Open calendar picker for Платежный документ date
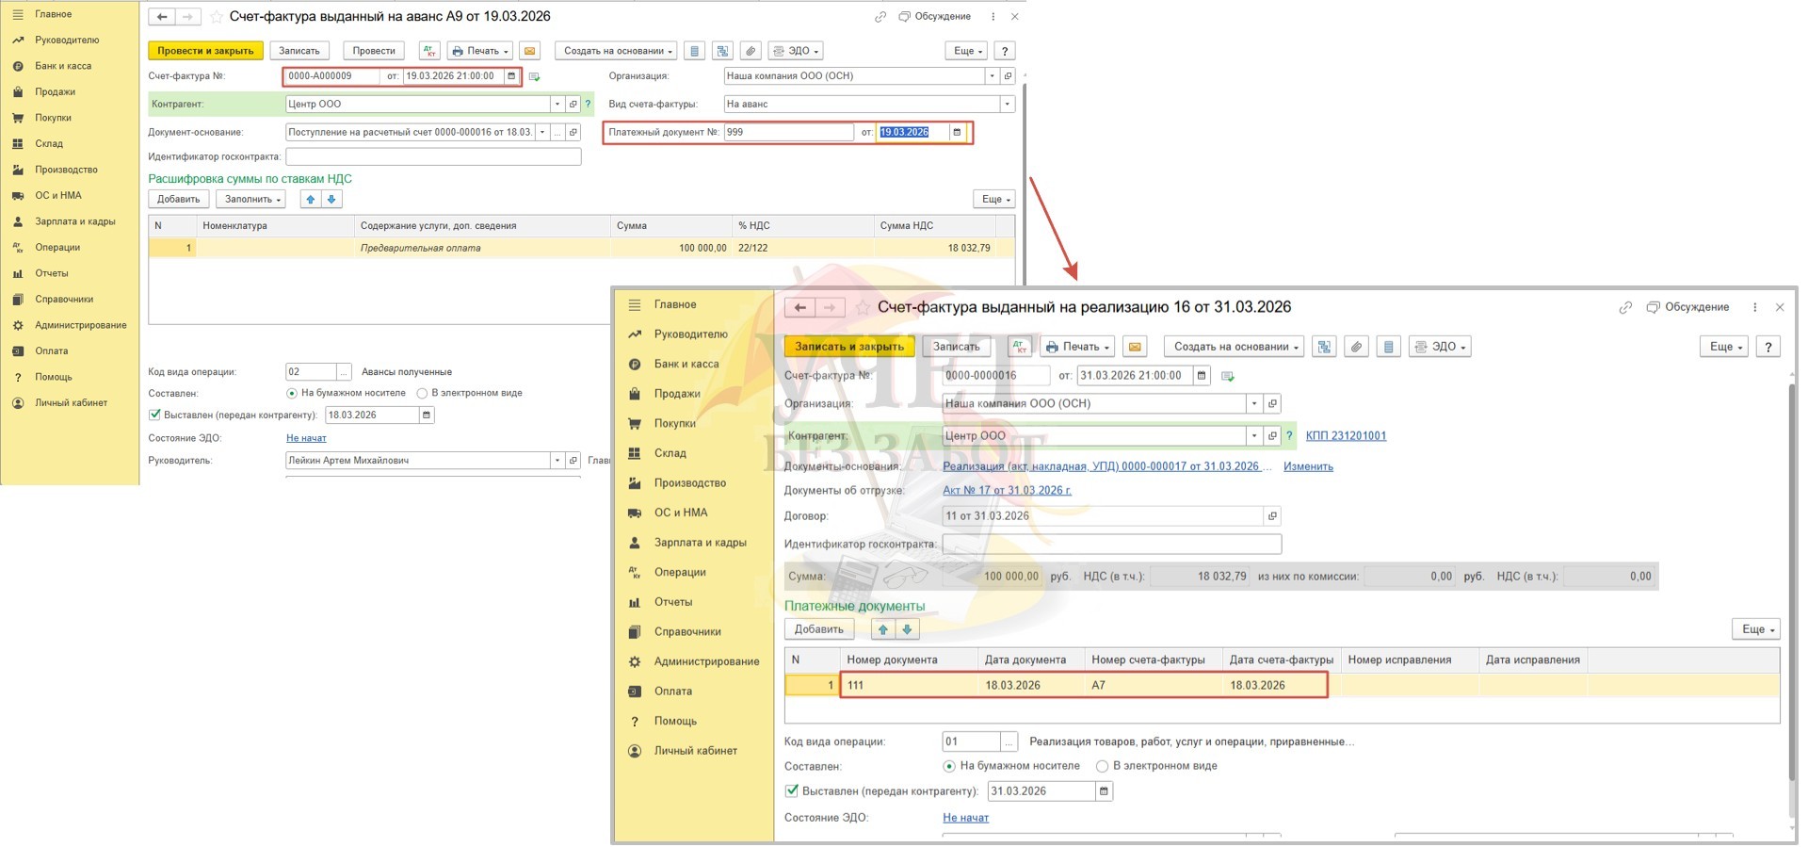The image size is (1808, 847). [957, 133]
